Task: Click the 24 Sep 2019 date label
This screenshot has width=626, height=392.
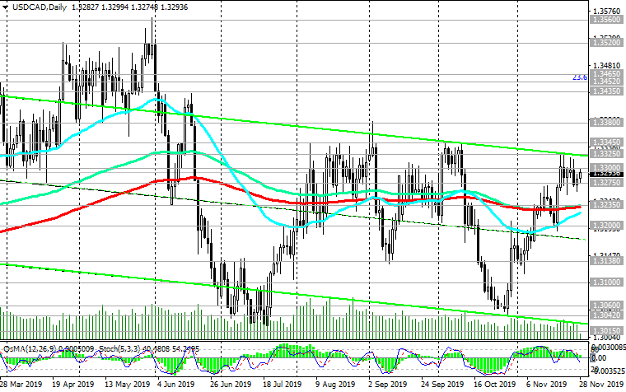Action: [442, 385]
